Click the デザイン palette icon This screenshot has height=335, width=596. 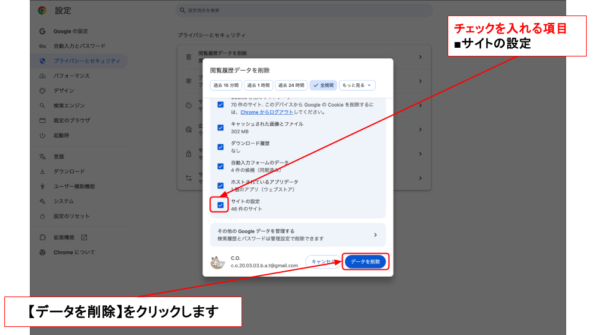click(x=42, y=91)
